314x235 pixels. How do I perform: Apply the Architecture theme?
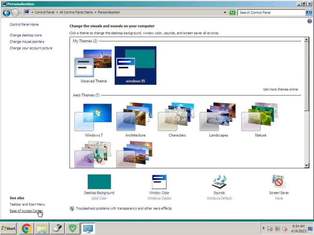135,120
